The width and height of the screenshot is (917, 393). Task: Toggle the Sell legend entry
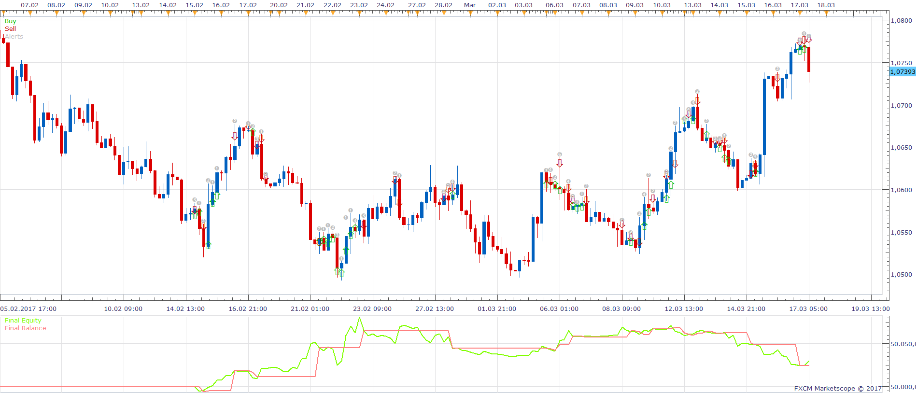(x=10, y=29)
